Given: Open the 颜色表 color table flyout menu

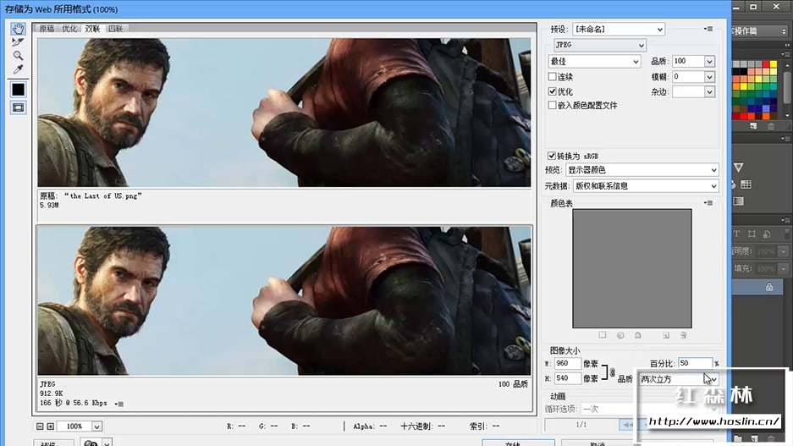Looking at the screenshot, I should click(x=708, y=203).
